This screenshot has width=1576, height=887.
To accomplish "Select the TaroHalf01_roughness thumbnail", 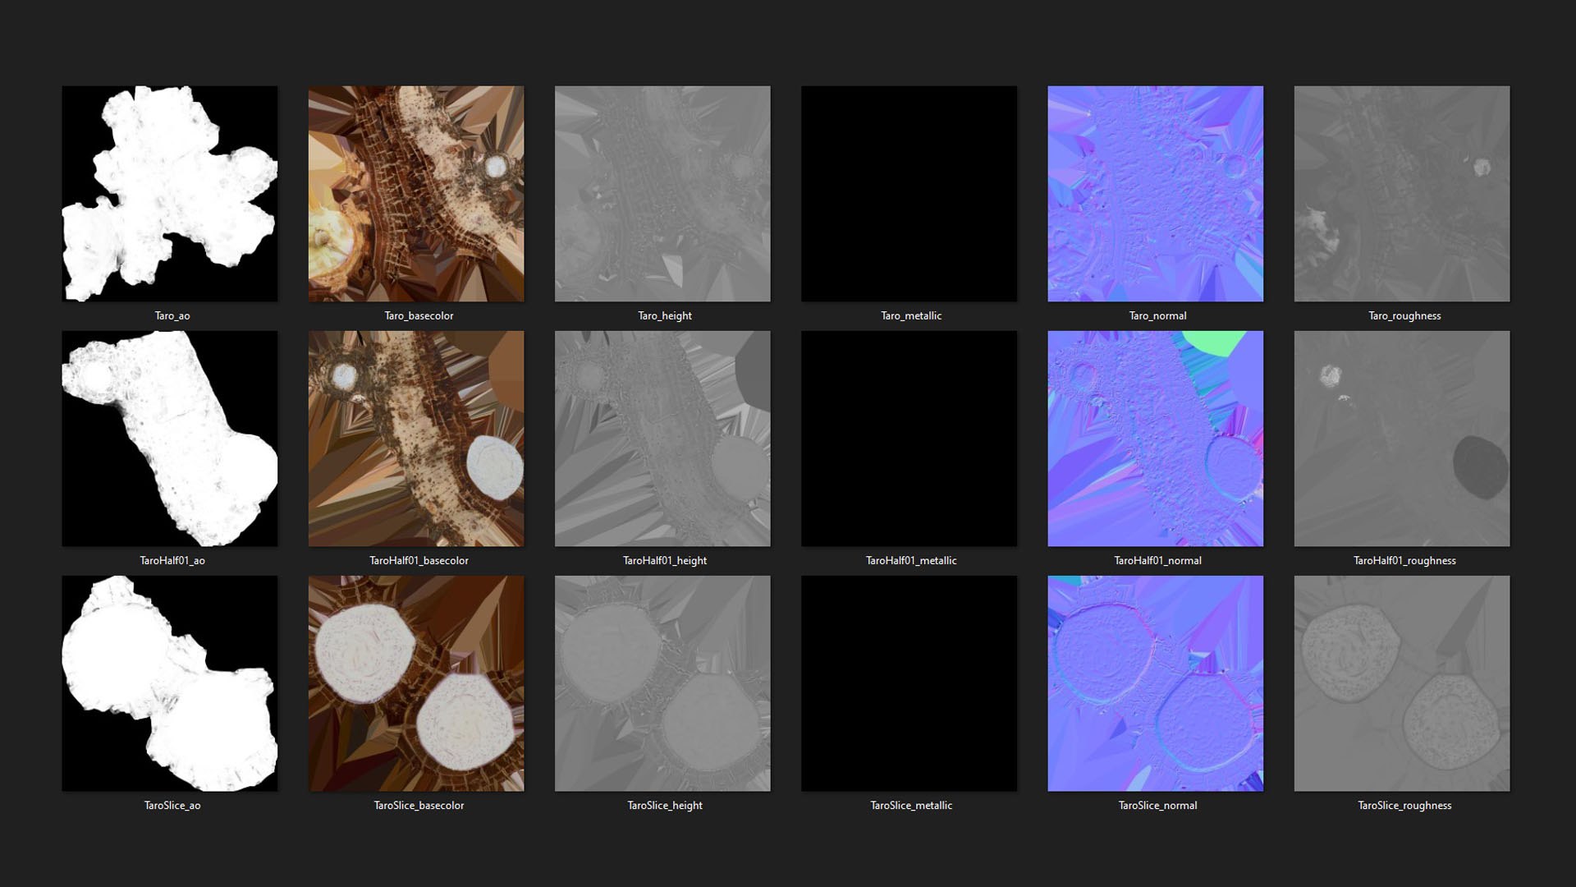I will coord(1400,438).
